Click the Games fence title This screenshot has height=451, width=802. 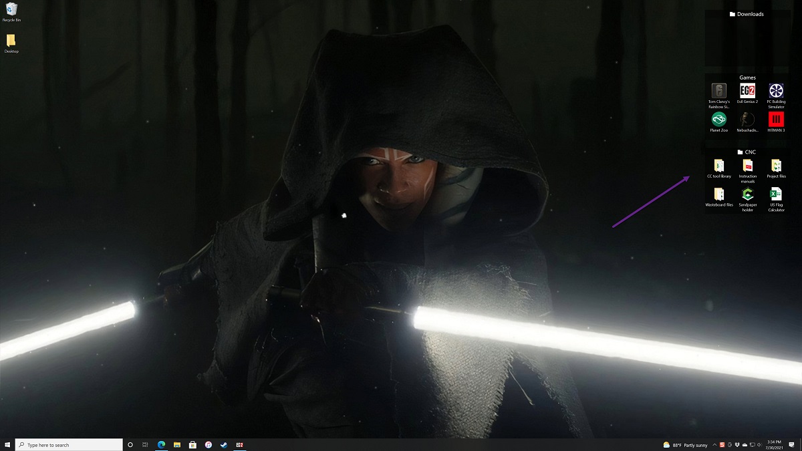click(x=747, y=78)
